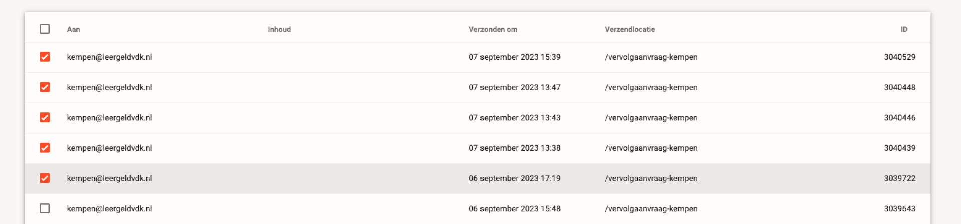The image size is (961, 224).
Task: Click the email address in row 3039643
Action: point(109,209)
